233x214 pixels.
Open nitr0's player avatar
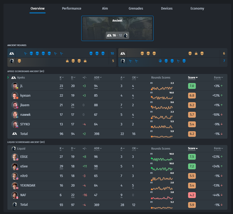pos(15,176)
